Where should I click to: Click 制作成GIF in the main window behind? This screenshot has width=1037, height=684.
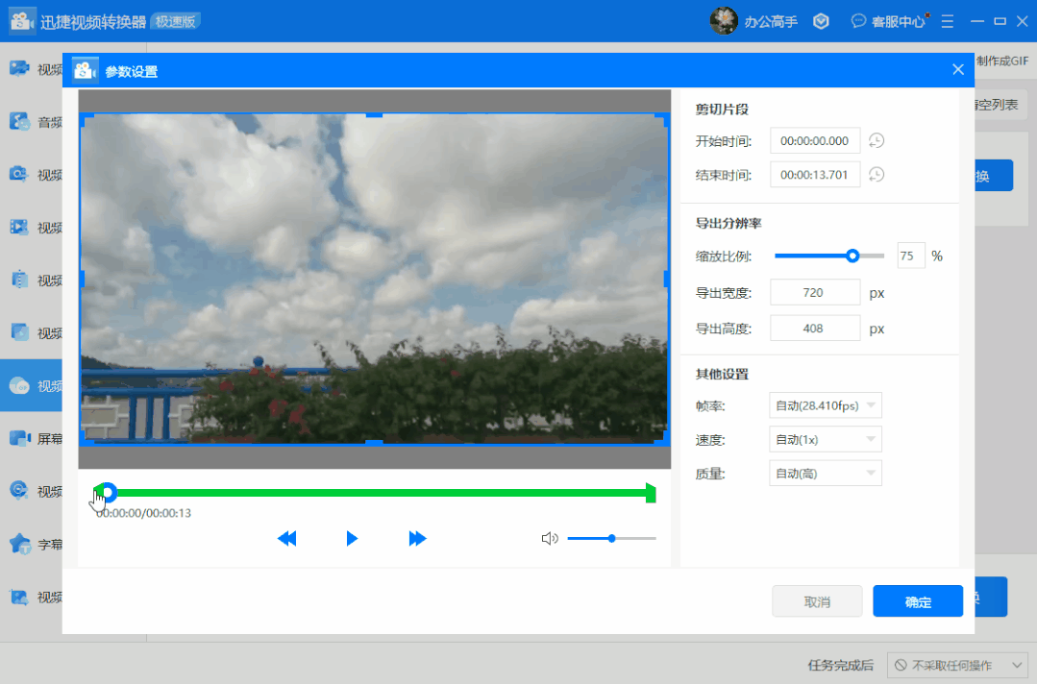(x=1002, y=61)
